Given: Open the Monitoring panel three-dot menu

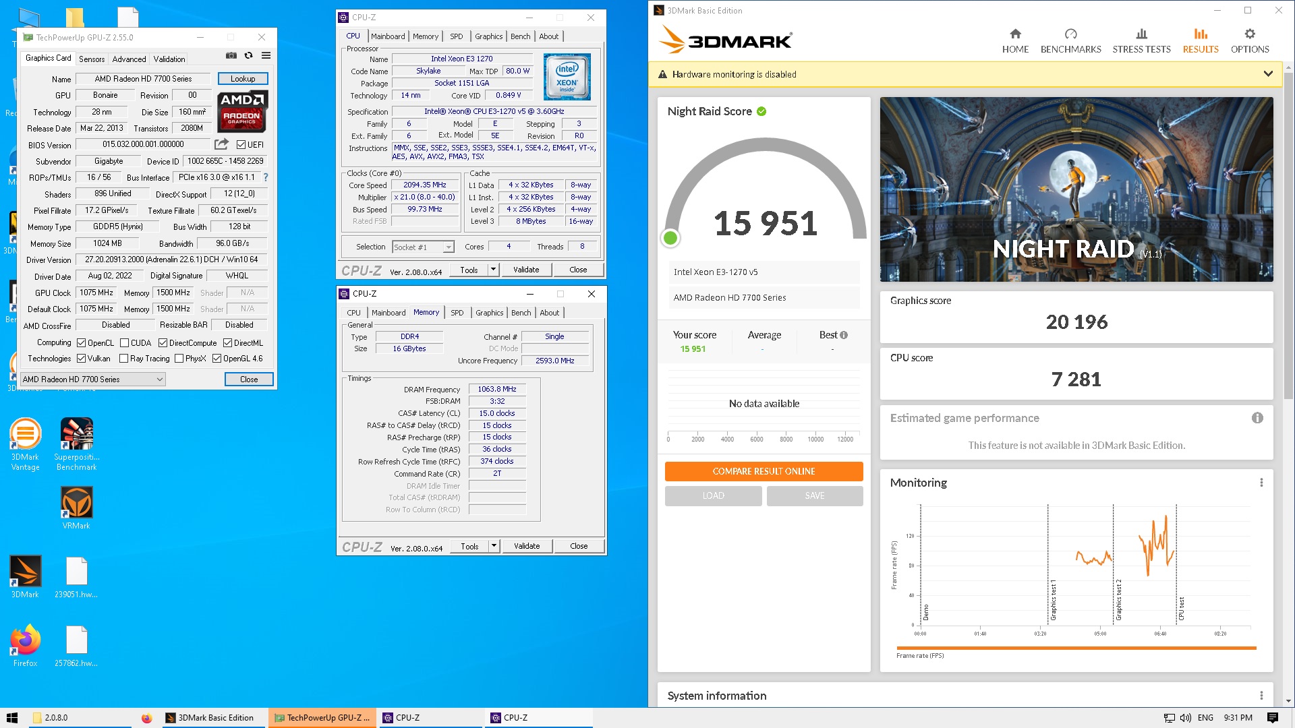Looking at the screenshot, I should tap(1261, 483).
